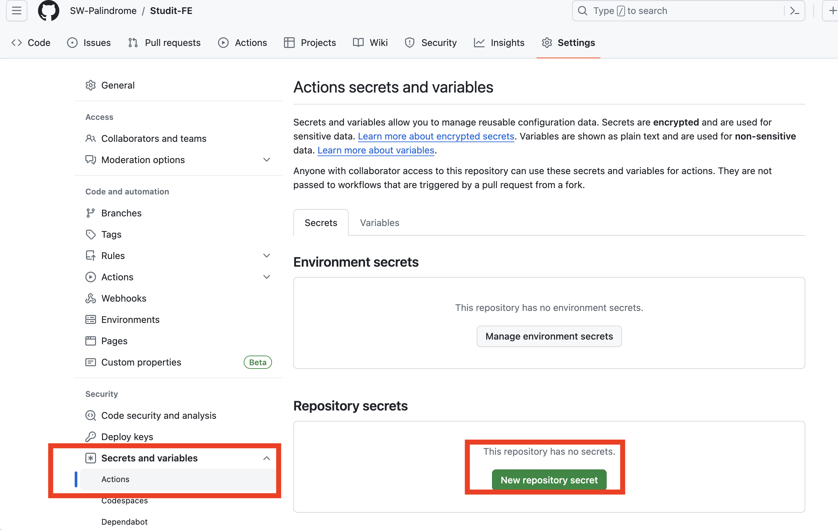The image size is (838, 530).
Task: Collapse the Secrets and variables section
Action: point(267,458)
